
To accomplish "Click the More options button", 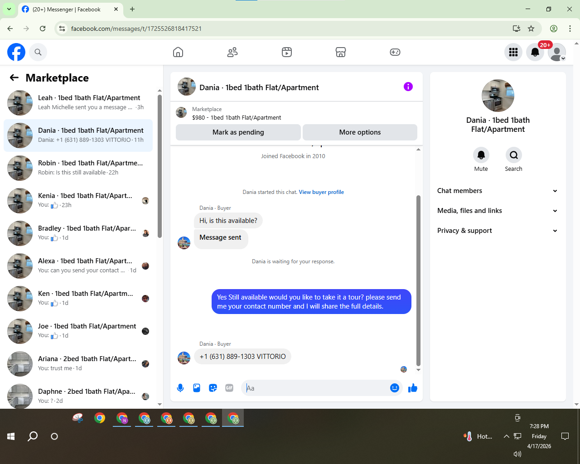I will click(360, 132).
